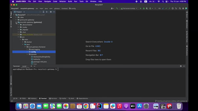
Task: Start debugging with the green bug icon
Action: (x=144, y=8)
